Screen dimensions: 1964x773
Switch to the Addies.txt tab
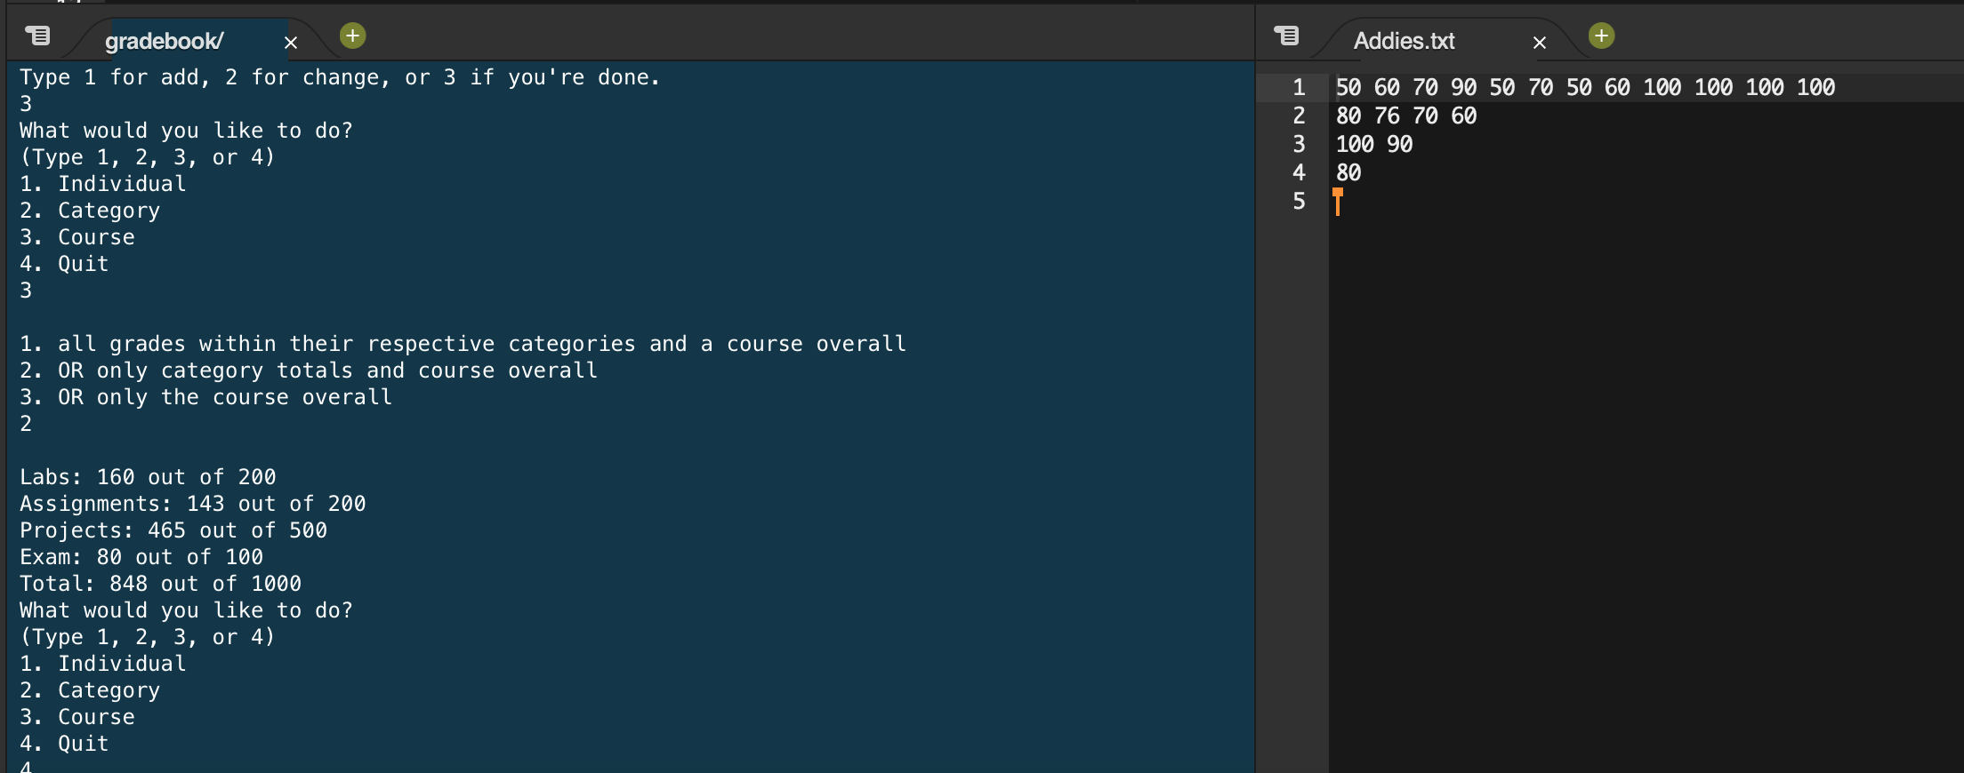1404,41
